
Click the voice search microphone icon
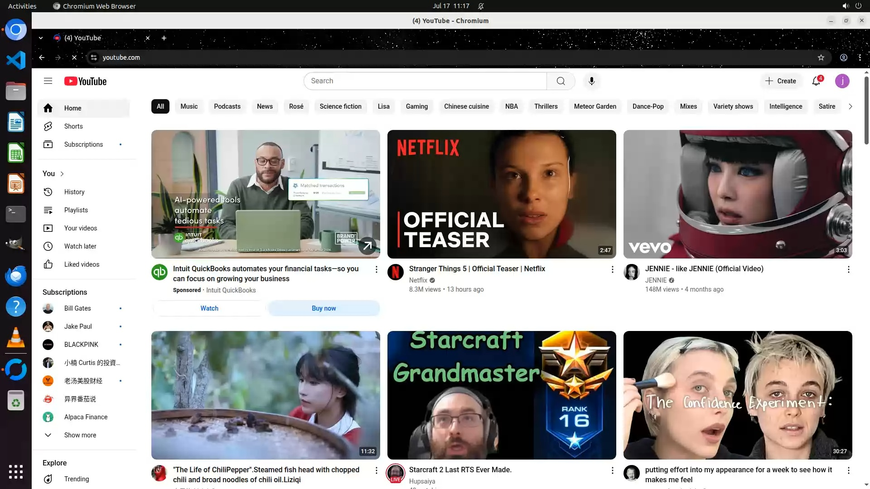[x=591, y=81]
